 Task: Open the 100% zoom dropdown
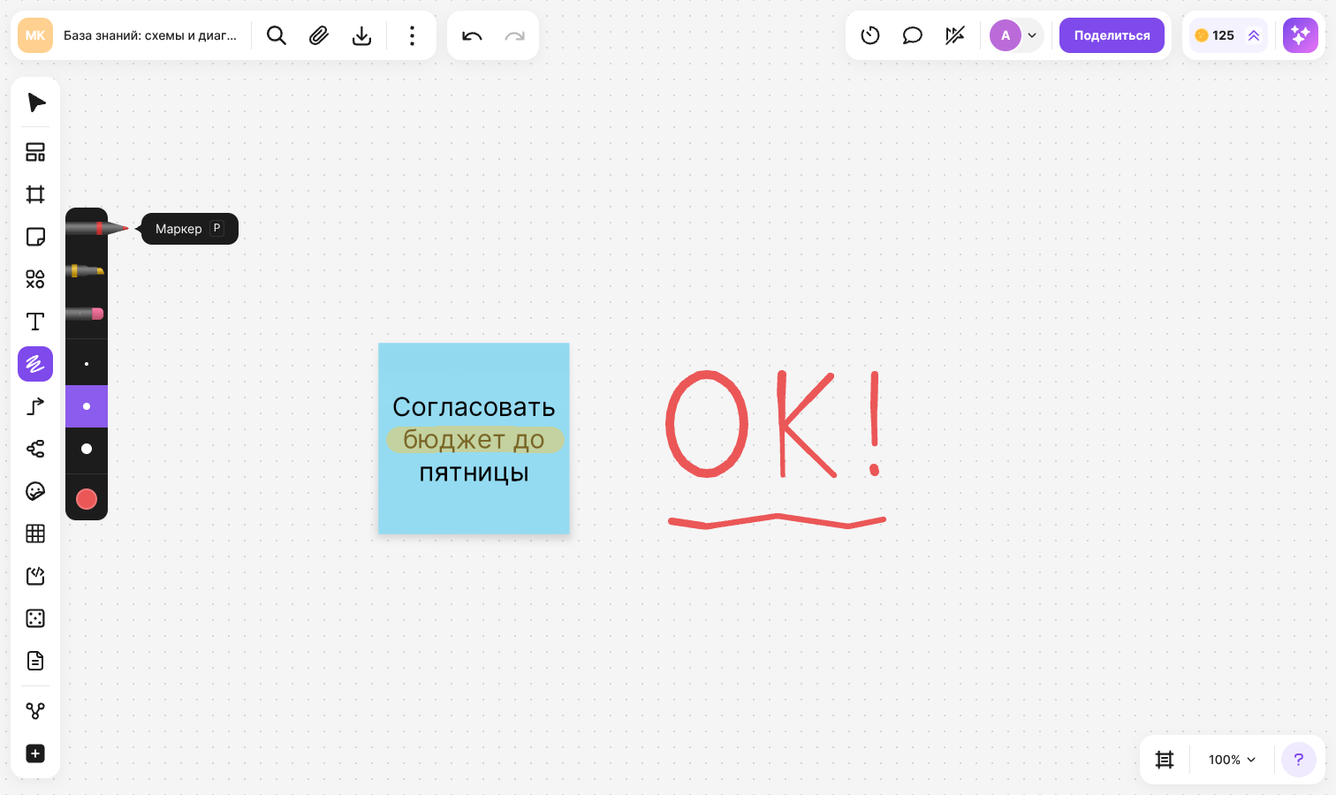1232,760
